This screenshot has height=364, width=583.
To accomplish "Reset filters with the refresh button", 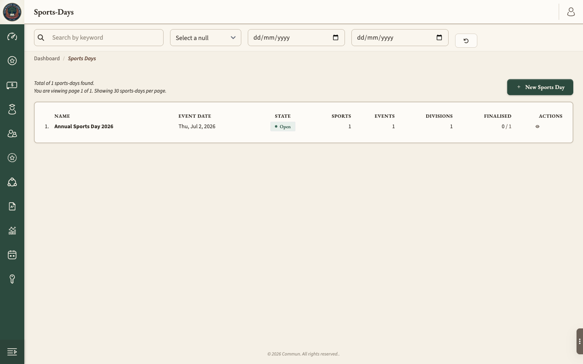I will (466, 40).
